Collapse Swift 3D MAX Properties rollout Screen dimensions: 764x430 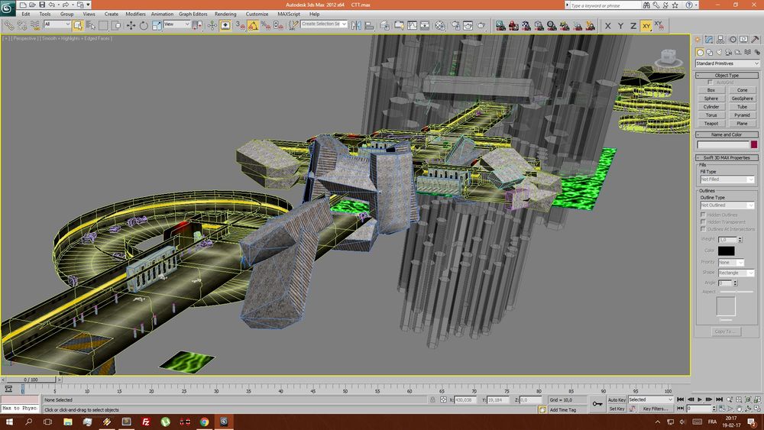click(x=727, y=158)
